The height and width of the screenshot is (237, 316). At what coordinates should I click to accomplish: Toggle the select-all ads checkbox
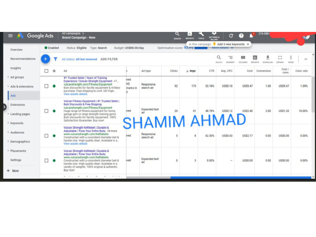tap(46, 71)
